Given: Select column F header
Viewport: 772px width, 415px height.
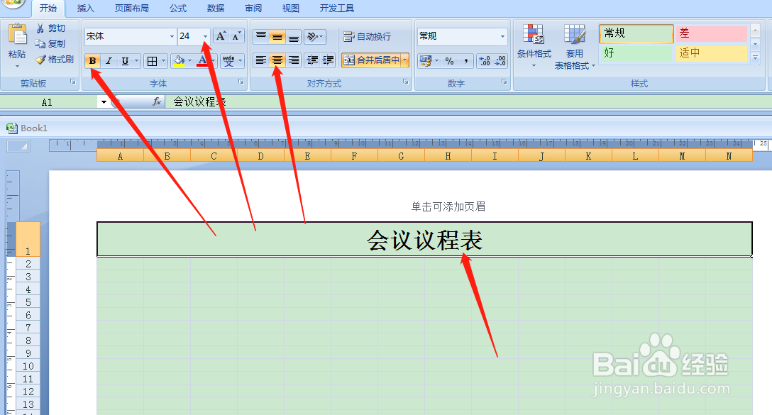Looking at the screenshot, I should click(x=354, y=156).
